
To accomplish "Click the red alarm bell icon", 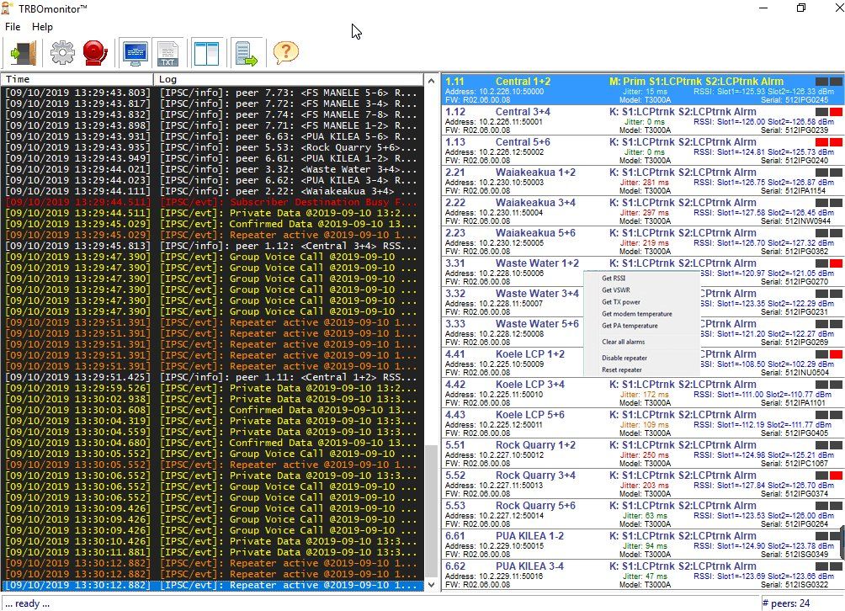I will pyautogui.click(x=94, y=53).
